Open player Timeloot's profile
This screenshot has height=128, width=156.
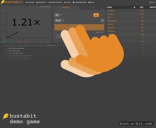pyautogui.click(x=110, y=14)
